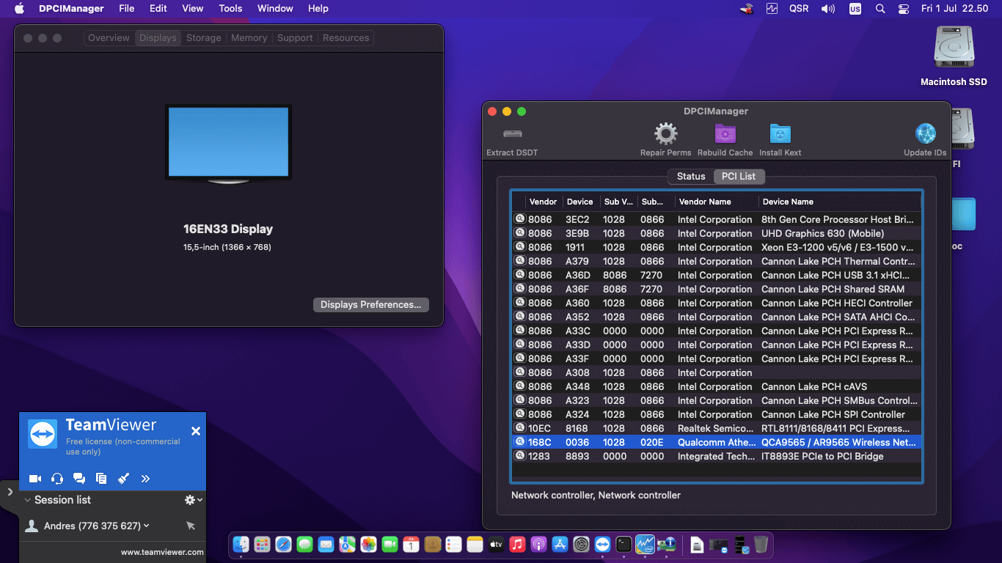The width and height of the screenshot is (1002, 563).
Task: Sort PCI list by Vendor column header
Action: [544, 202]
